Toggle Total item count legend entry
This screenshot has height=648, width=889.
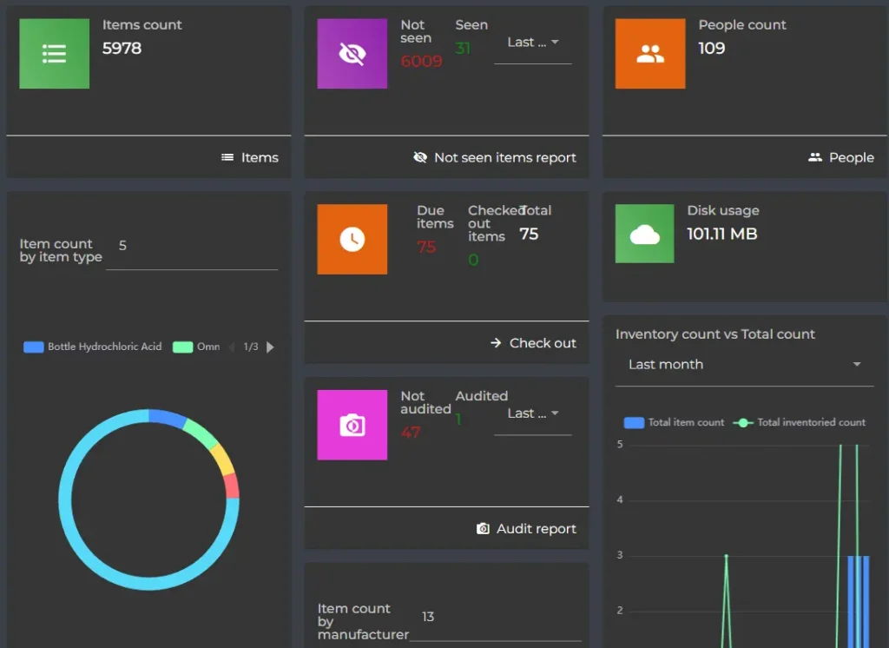click(674, 422)
